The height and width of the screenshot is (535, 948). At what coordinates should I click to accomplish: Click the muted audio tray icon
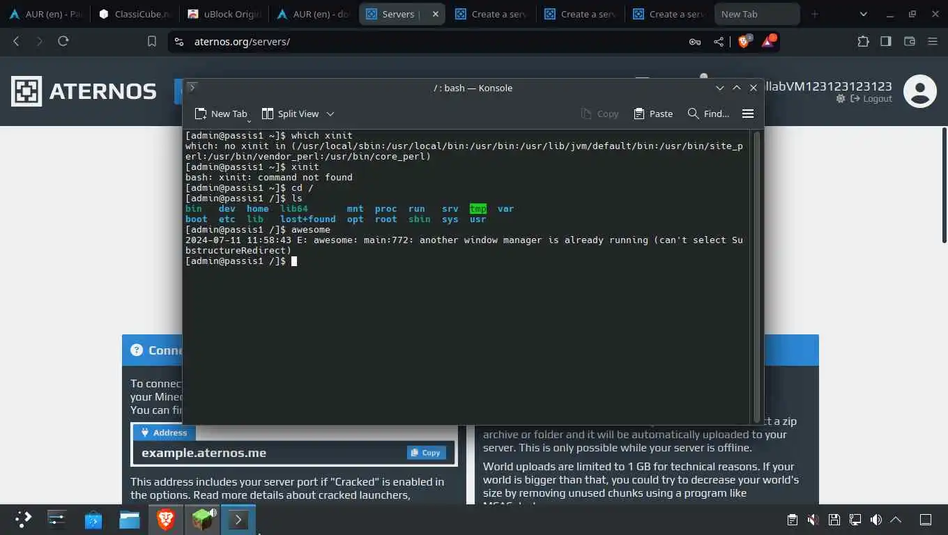[813, 520]
